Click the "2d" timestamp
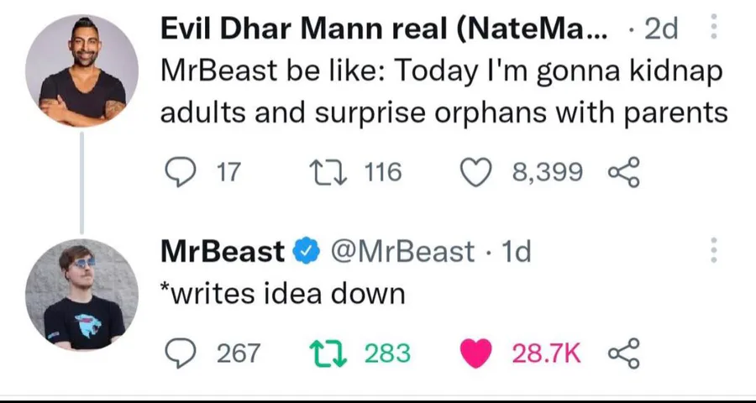Screen dimensions: 756x403 (x=660, y=30)
